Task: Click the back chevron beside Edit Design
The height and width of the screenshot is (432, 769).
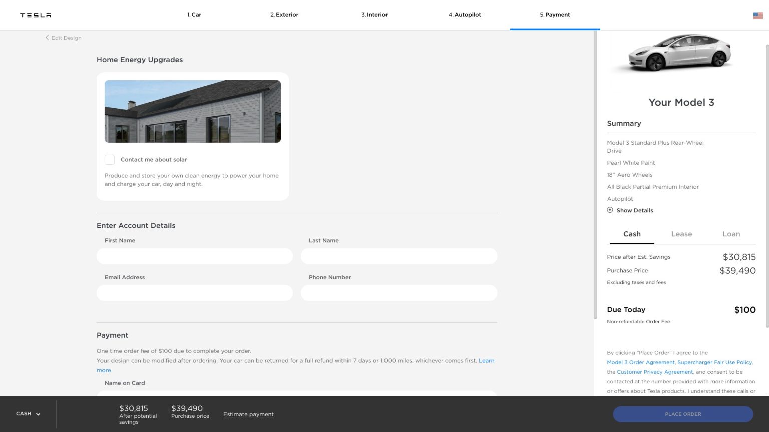Action: point(47,38)
